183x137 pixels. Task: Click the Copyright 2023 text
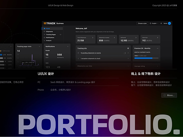[165, 5]
